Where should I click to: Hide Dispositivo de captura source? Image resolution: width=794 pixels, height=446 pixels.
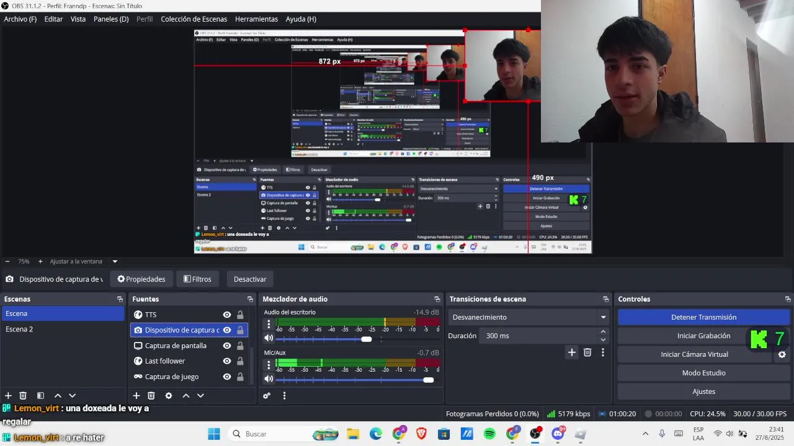tap(227, 330)
